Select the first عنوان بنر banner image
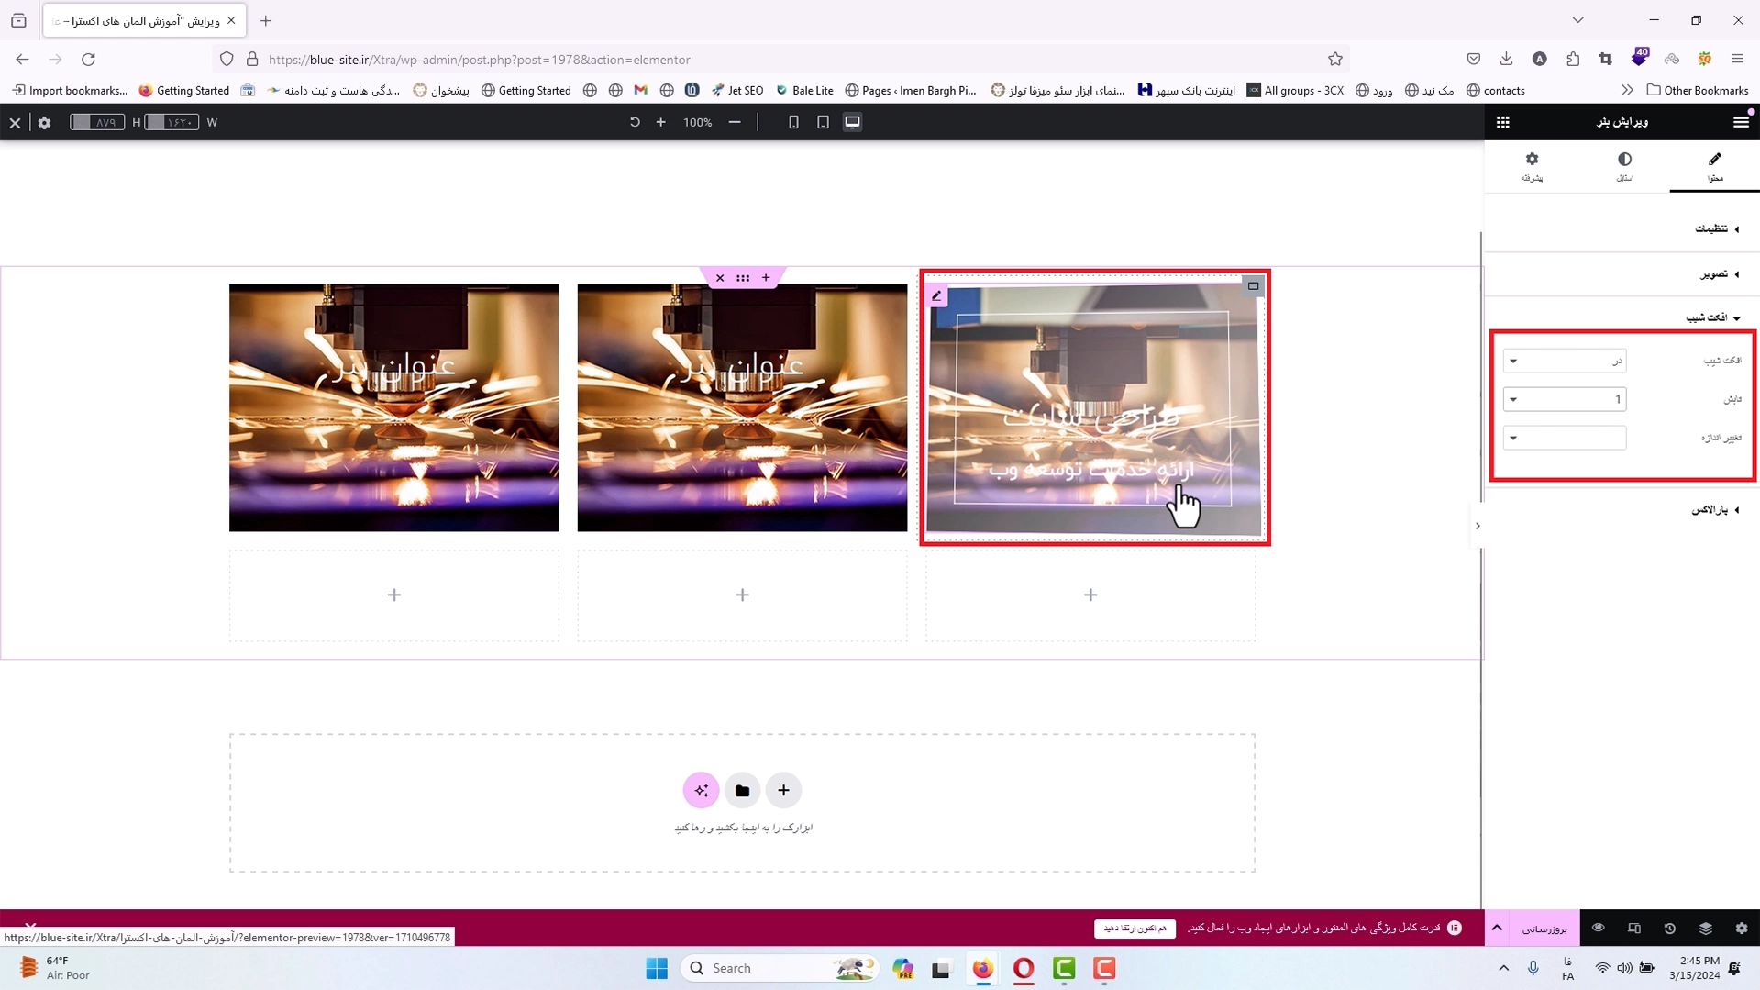This screenshot has width=1760, height=990. pyautogui.click(x=394, y=407)
